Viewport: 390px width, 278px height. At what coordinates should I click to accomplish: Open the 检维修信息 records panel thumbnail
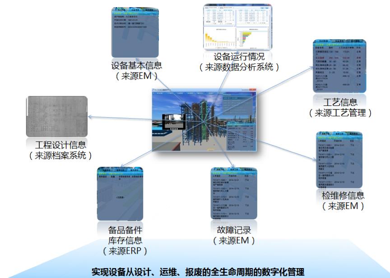click(x=339, y=160)
